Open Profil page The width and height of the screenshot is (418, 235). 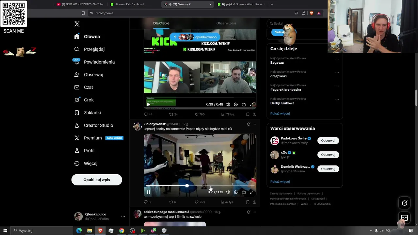84,150
